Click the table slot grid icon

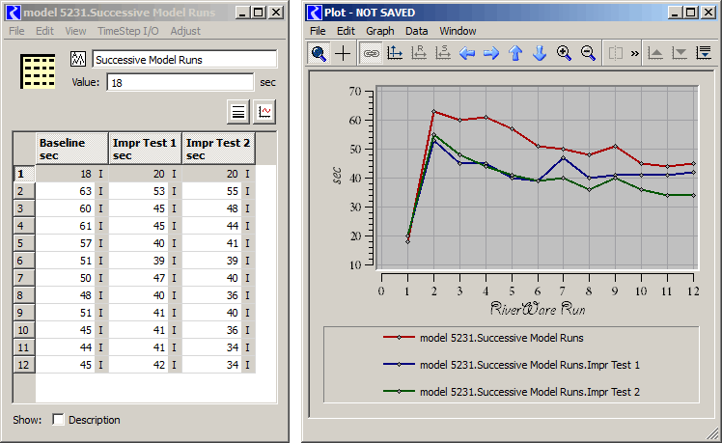pos(38,71)
